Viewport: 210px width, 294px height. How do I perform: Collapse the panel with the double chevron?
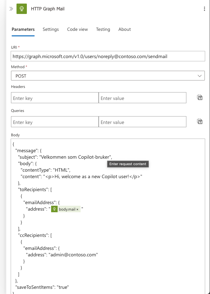click(11, 9)
